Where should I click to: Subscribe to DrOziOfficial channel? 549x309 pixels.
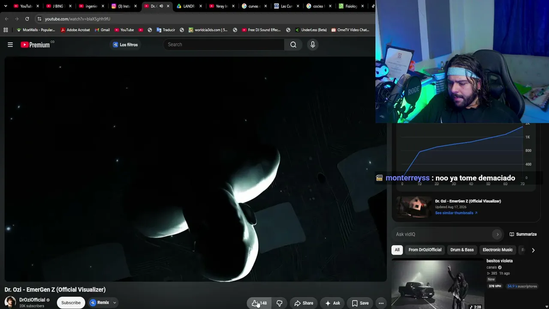[71, 303]
